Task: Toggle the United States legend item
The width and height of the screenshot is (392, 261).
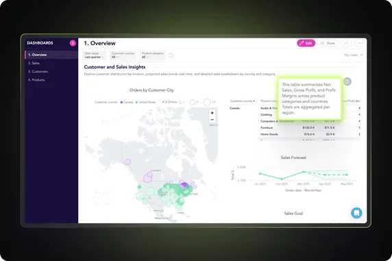Action: 145,102
